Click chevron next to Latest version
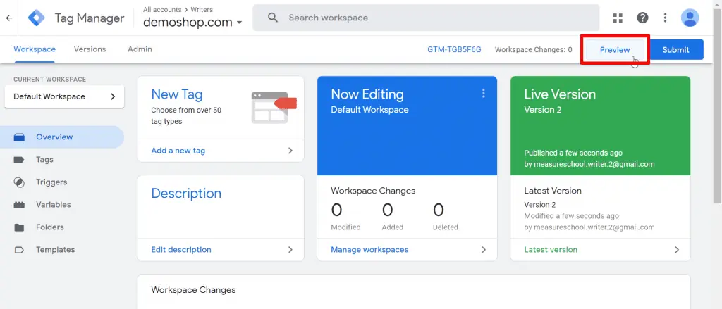 [677, 250]
